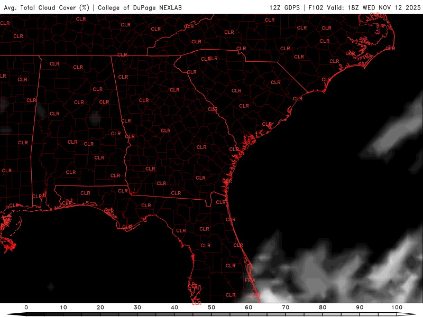Select the 'FEW' cloud label on the Florida coast

tap(250, 281)
